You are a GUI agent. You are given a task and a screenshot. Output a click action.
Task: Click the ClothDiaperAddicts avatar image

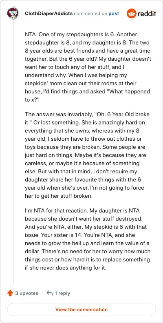[13, 13]
